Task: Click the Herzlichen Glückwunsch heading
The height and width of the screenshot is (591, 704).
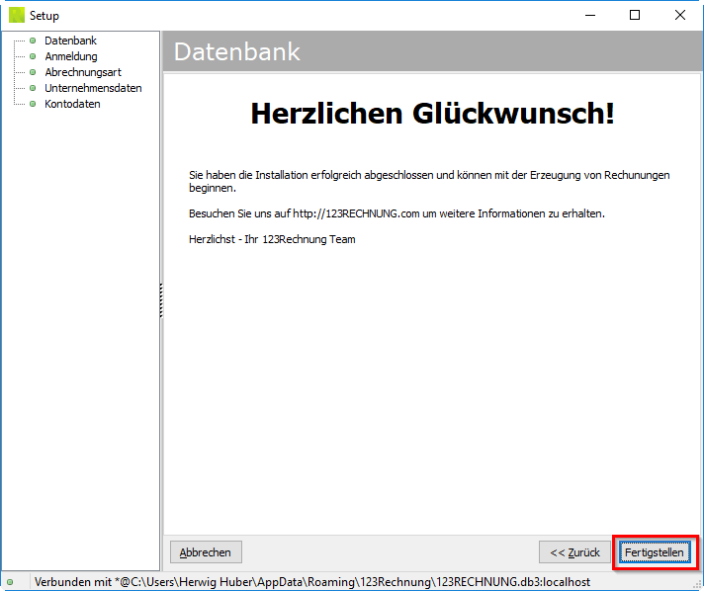Action: (432, 113)
